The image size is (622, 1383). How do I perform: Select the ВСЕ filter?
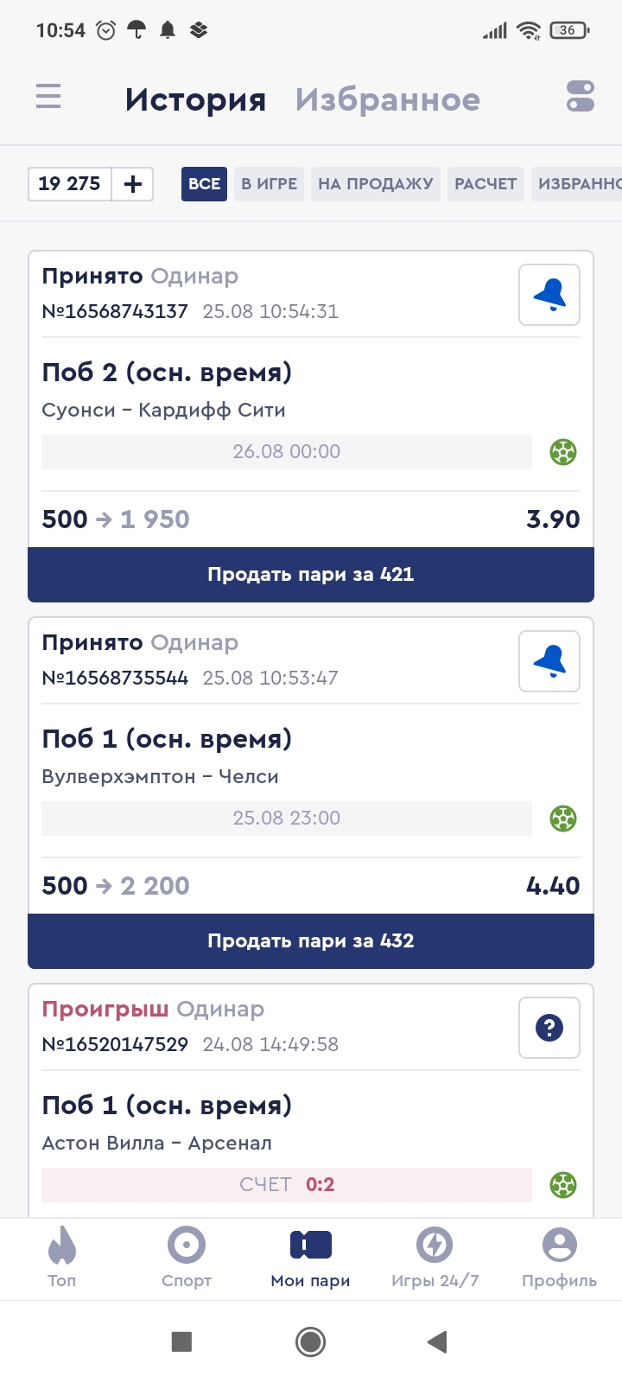coord(204,184)
